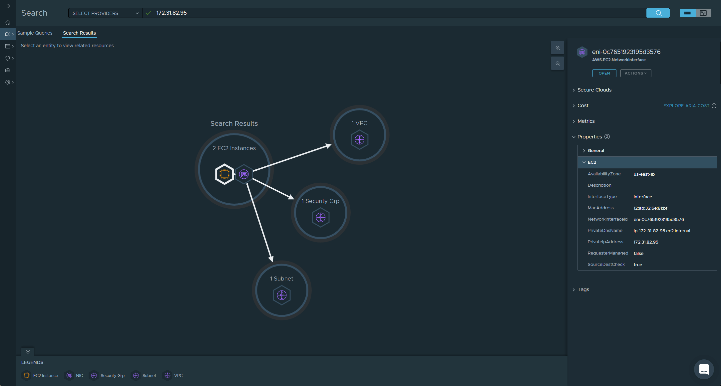Open the Actions dropdown for the network interface
The image size is (721, 386).
pos(635,73)
